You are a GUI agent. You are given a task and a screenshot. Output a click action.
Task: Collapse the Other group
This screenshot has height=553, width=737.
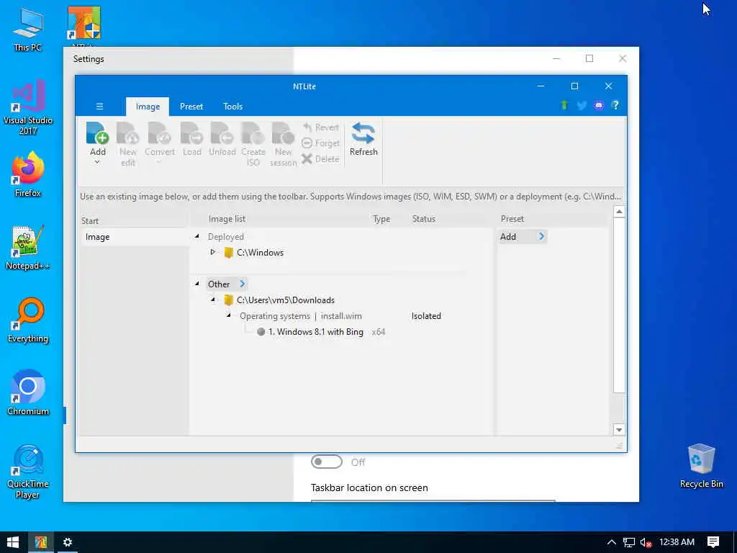point(197,284)
